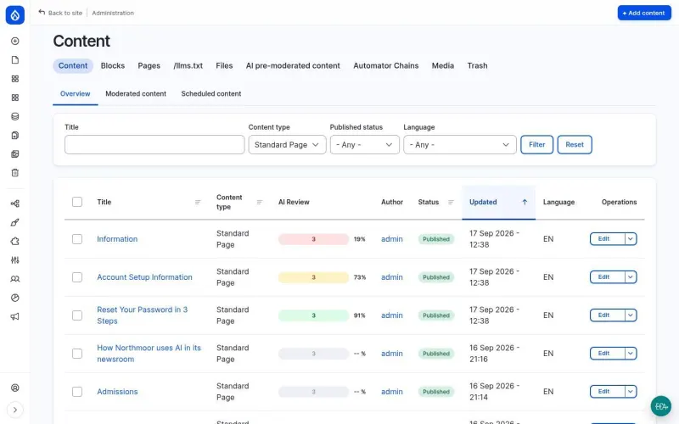Check the box for Reset Your Password row
The width and height of the screenshot is (679, 424).
pyautogui.click(x=77, y=315)
